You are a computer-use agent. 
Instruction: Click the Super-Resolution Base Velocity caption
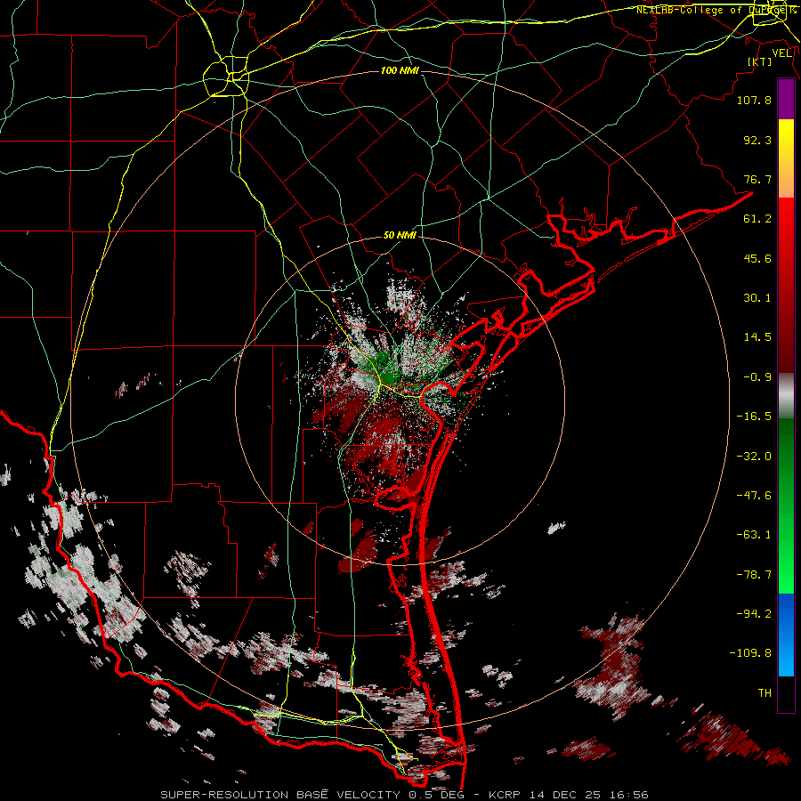pyautogui.click(x=404, y=795)
